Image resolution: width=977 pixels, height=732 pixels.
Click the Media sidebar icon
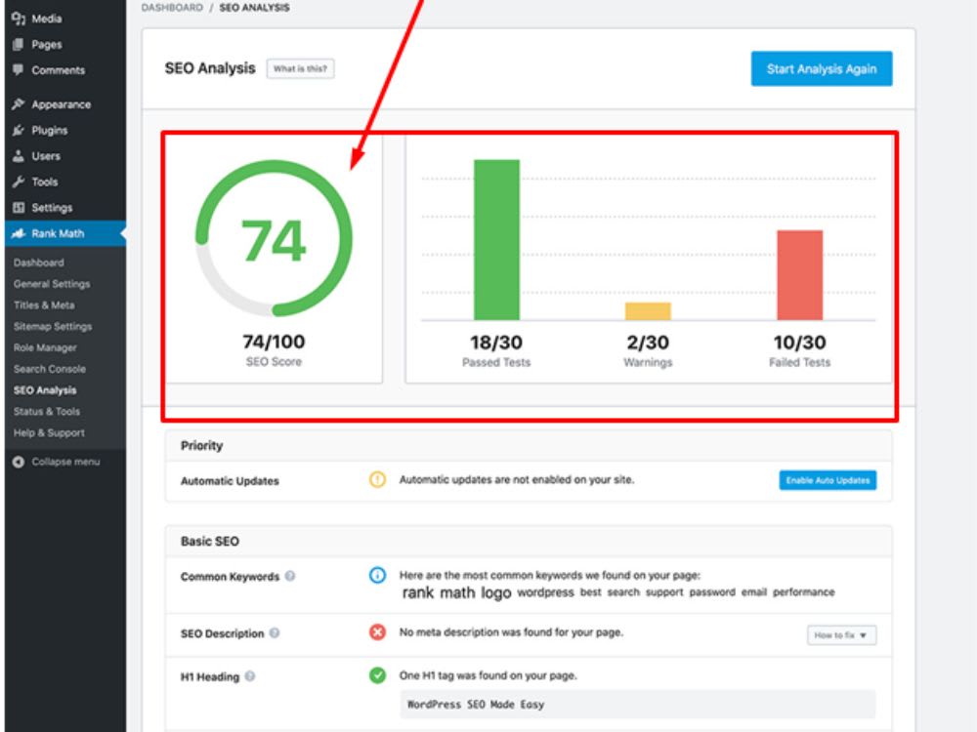coord(18,18)
